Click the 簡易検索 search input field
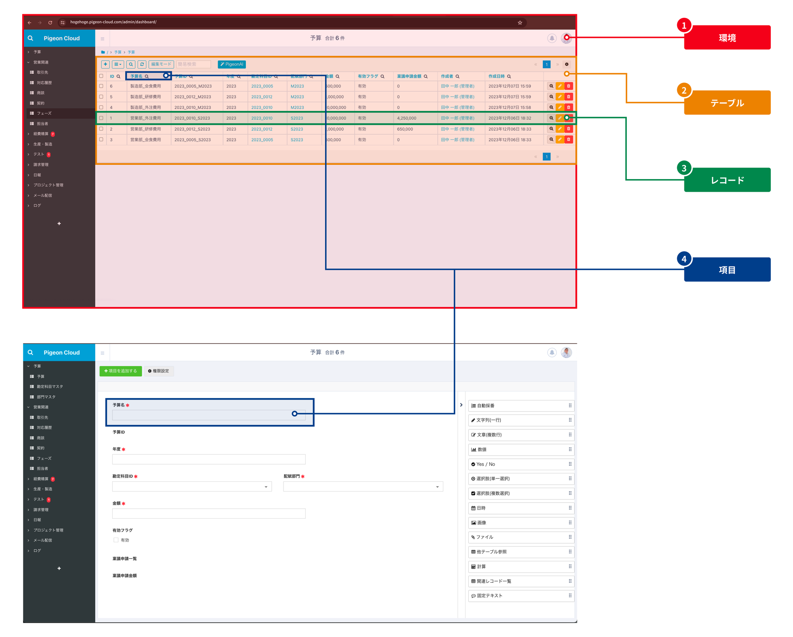The height and width of the screenshot is (637, 793). (193, 64)
